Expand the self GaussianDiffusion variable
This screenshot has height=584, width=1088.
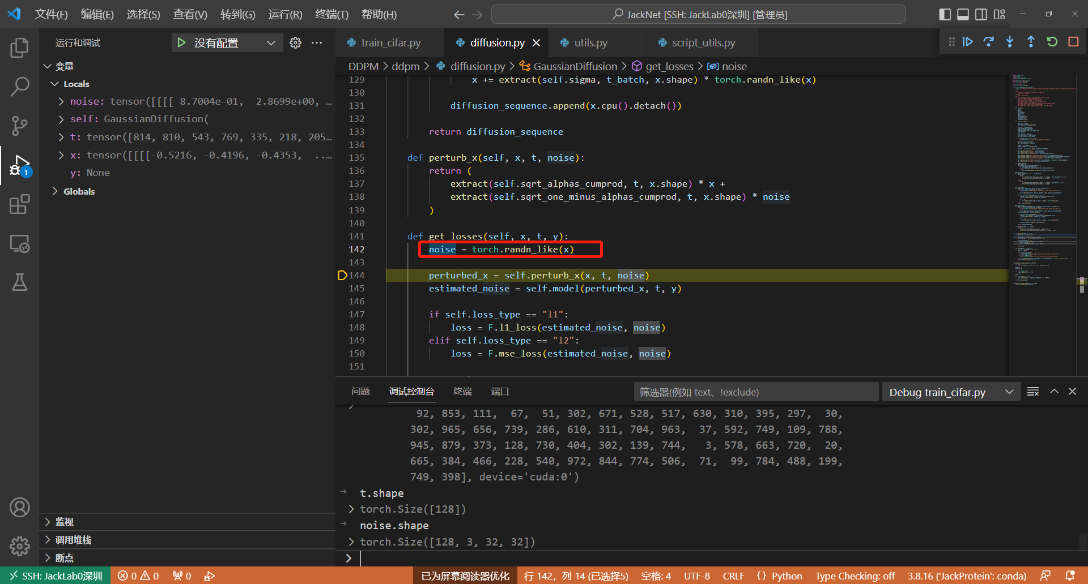(61, 119)
